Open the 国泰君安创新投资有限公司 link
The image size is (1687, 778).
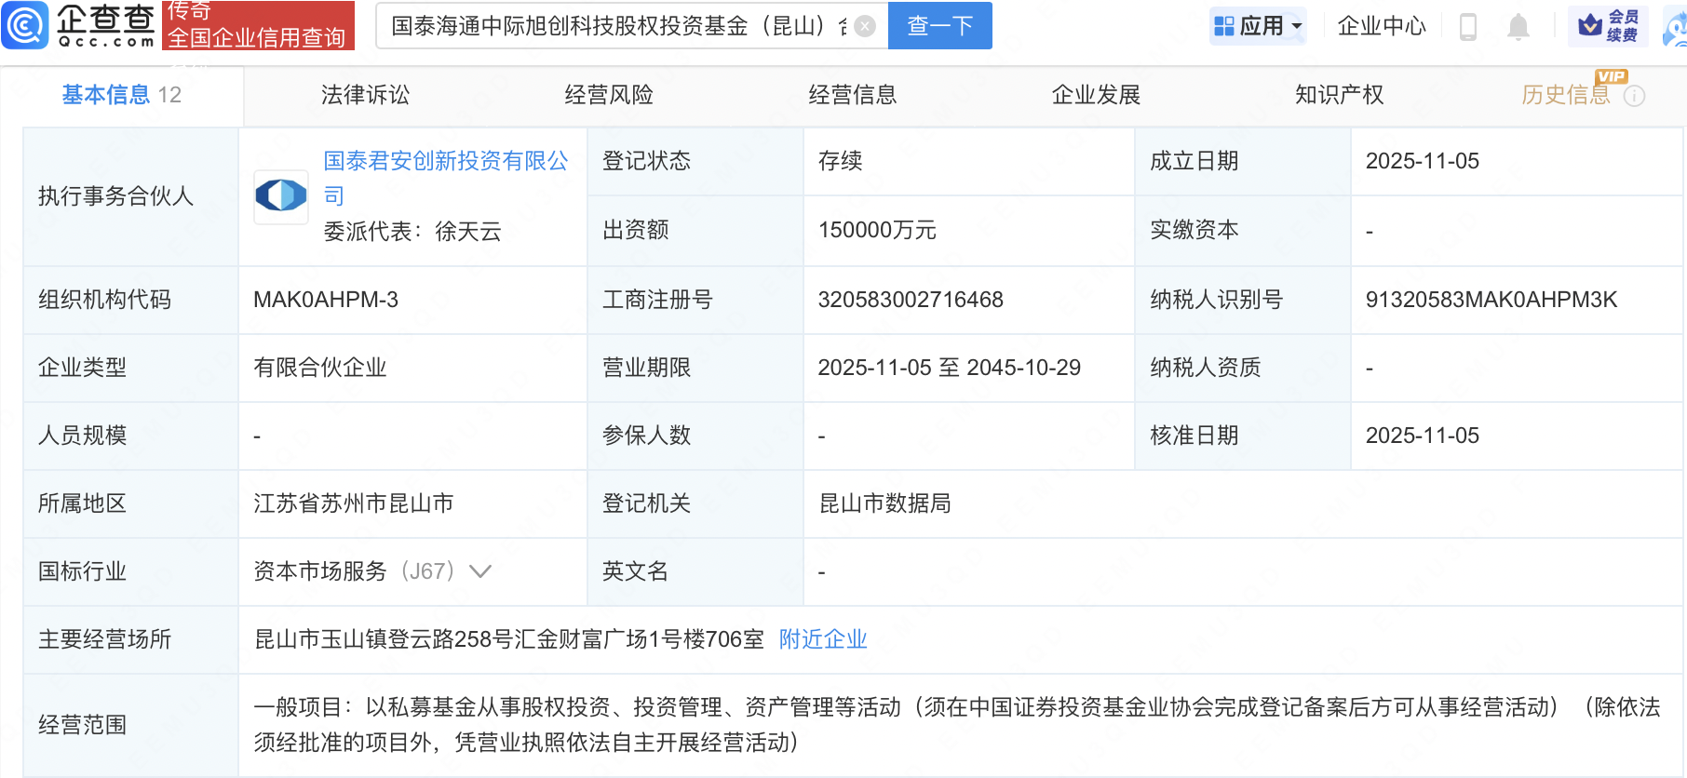(x=445, y=162)
